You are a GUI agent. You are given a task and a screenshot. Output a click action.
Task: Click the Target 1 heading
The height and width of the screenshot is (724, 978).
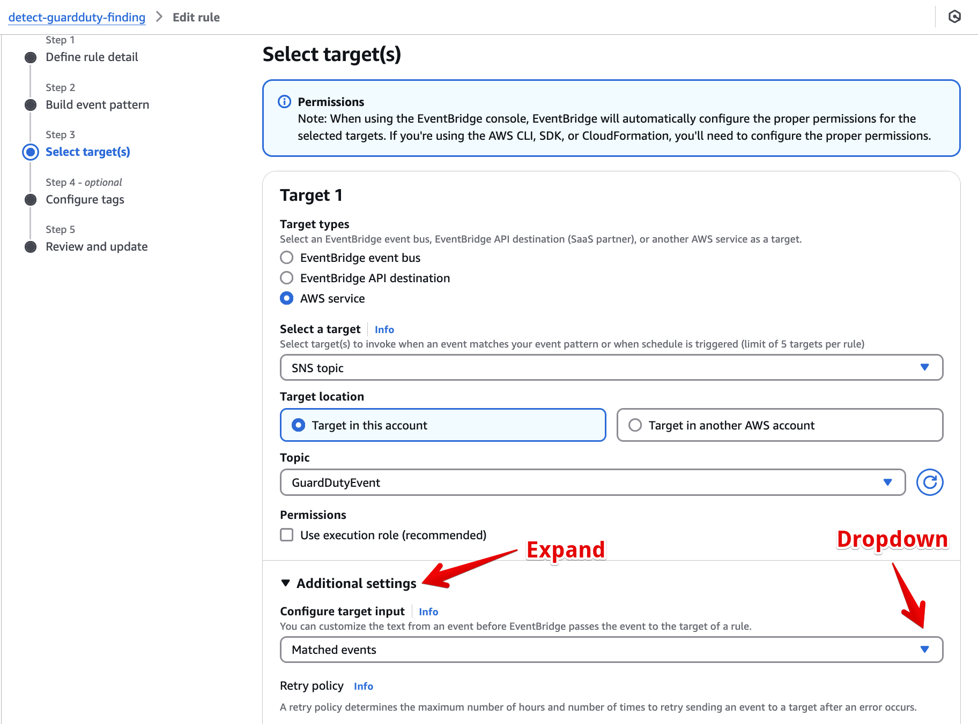[x=311, y=195]
